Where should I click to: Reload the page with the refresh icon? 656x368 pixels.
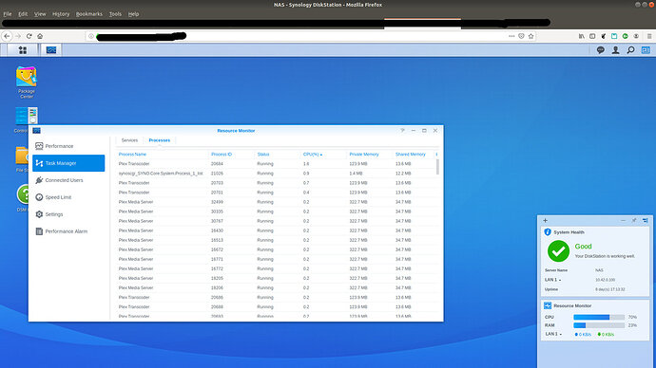(x=29, y=36)
